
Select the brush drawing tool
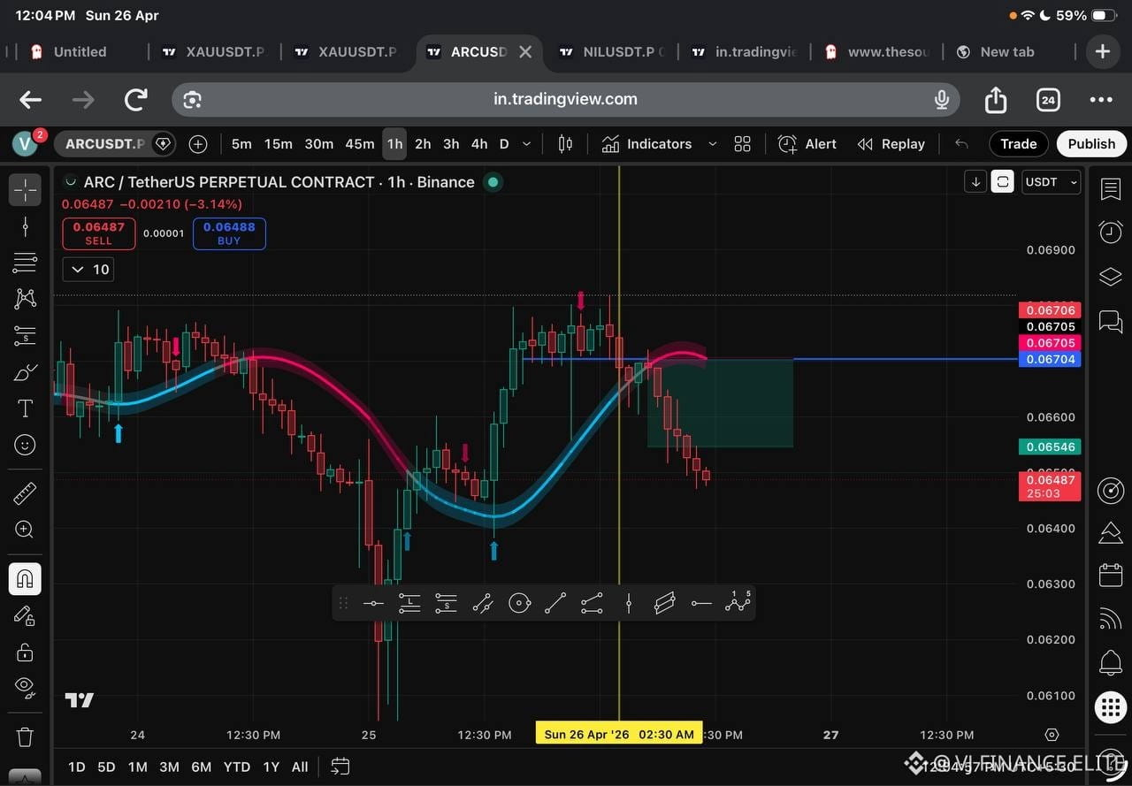tap(25, 372)
